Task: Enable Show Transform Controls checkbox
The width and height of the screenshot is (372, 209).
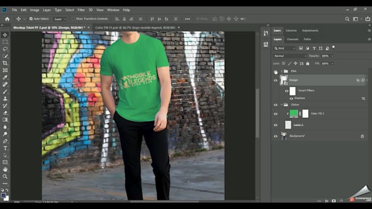Action: pyautogui.click(x=73, y=19)
